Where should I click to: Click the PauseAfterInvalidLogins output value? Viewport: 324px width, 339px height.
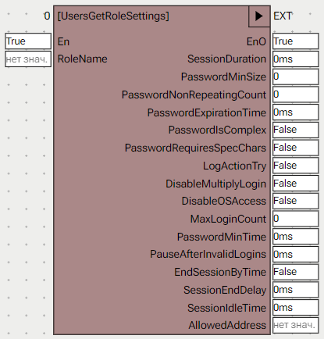(x=296, y=255)
